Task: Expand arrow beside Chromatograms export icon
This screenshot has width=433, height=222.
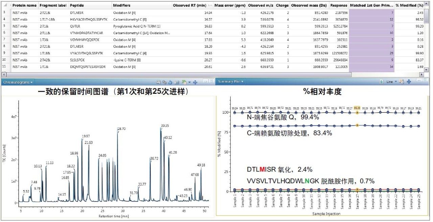Action: (x=189, y=82)
